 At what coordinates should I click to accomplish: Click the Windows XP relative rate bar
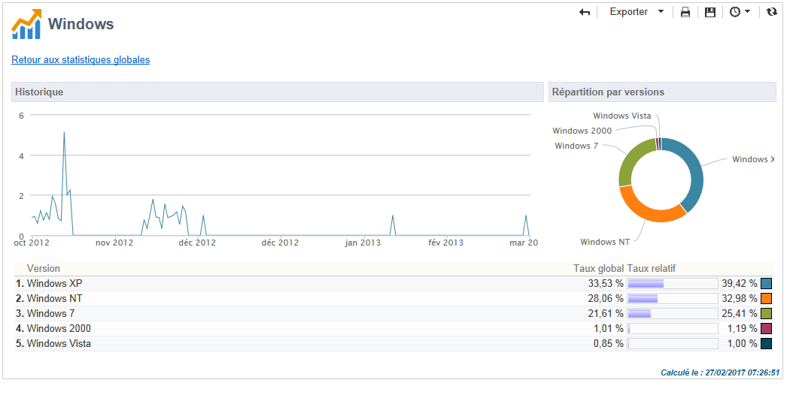673,284
